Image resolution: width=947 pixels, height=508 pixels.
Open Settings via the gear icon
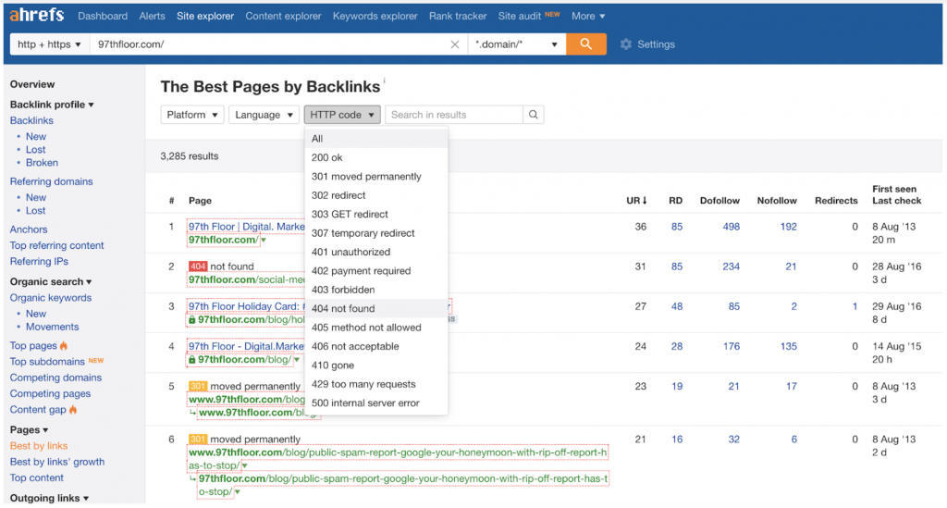[x=626, y=44]
